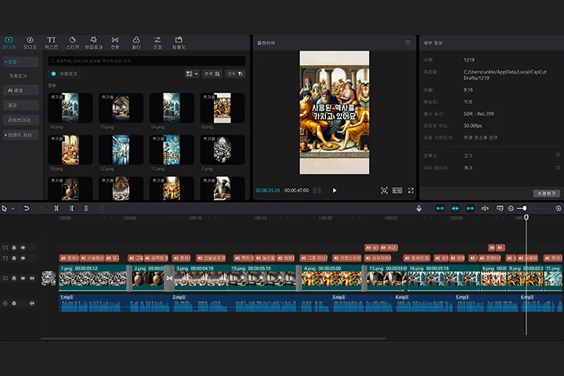Lock the upper text track

(14, 248)
